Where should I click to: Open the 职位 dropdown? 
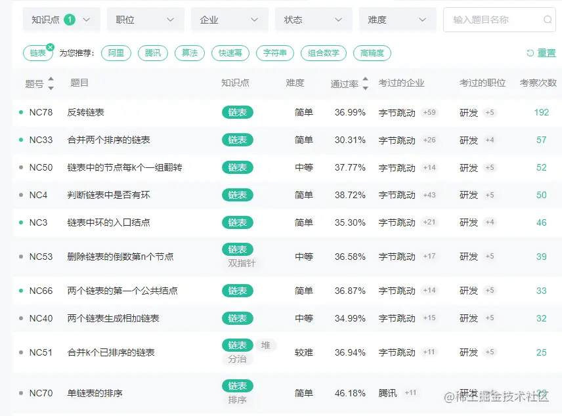(x=146, y=20)
